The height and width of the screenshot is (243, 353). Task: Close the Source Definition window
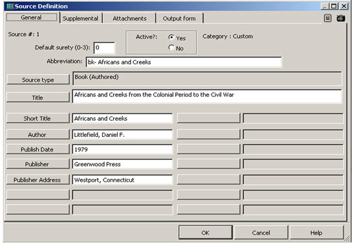click(344, 6)
